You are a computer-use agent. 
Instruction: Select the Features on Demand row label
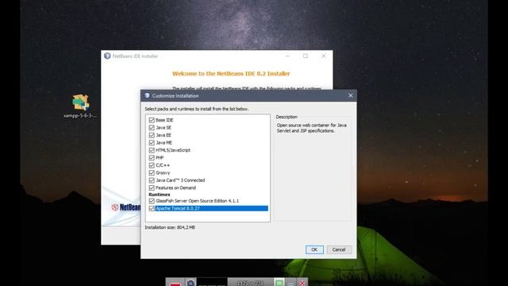coord(175,187)
